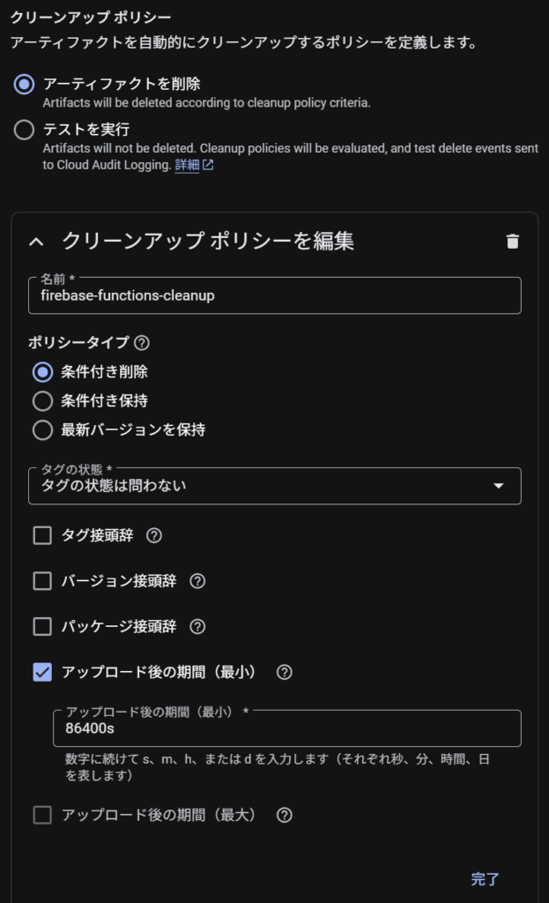Click the 名前 input field
This screenshot has height=903, width=549.
point(274,296)
